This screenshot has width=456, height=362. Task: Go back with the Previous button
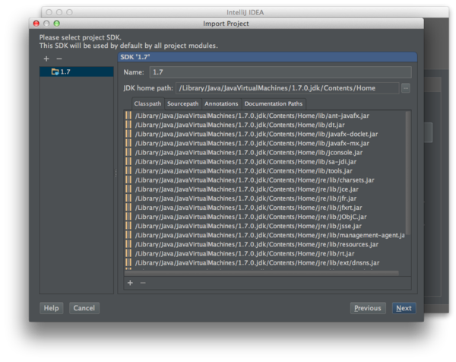(x=368, y=308)
